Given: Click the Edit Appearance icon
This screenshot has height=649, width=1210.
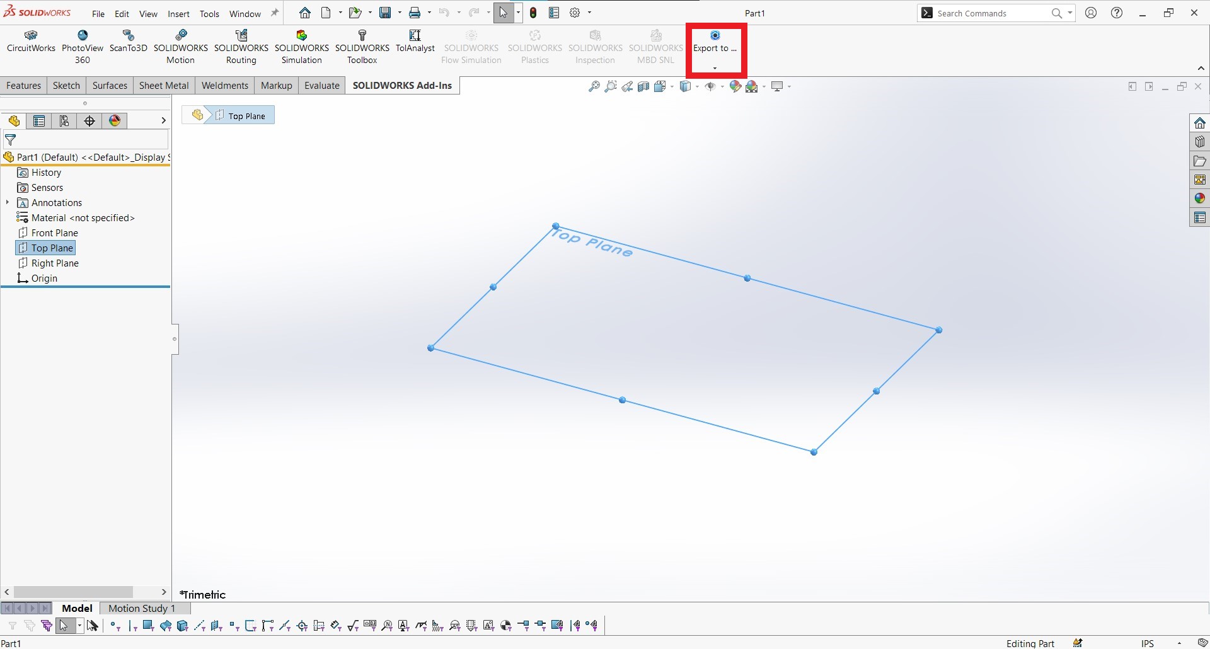Looking at the screenshot, I should [x=735, y=87].
